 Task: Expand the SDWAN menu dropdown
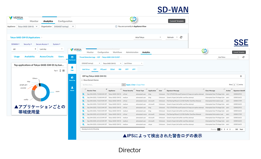(15, 44)
